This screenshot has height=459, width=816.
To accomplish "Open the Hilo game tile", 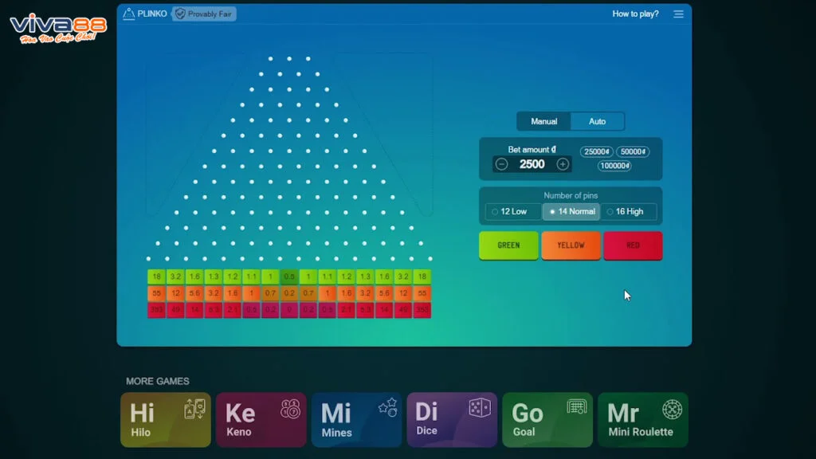I will click(x=166, y=420).
